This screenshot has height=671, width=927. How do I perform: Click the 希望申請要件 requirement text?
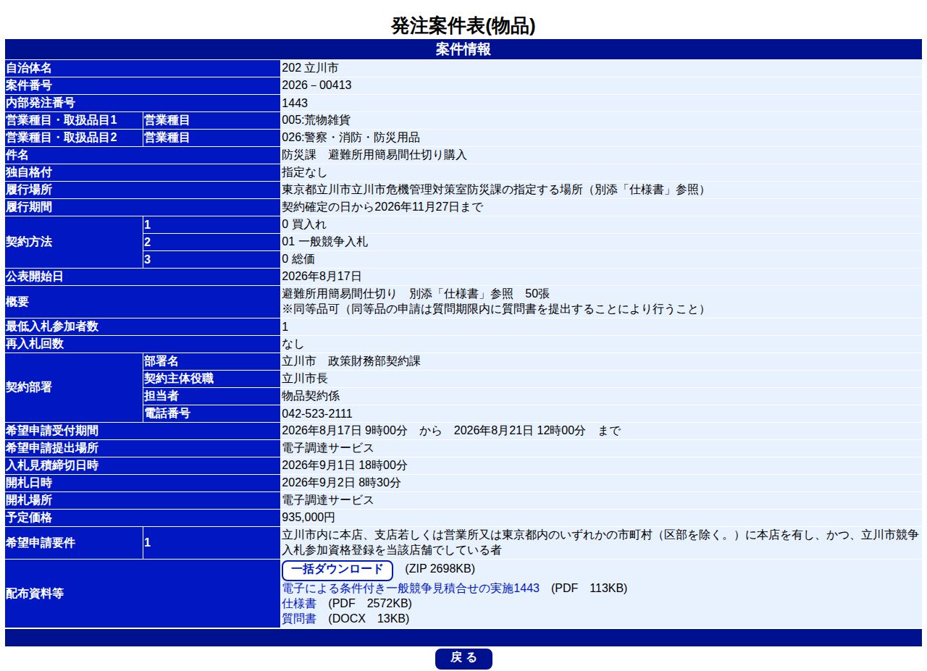pyautogui.click(x=600, y=543)
